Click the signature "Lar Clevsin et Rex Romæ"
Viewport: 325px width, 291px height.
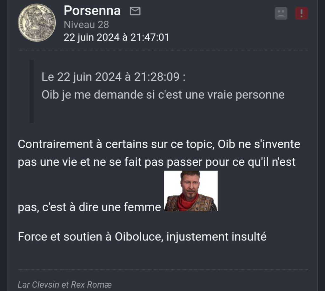[64, 284]
